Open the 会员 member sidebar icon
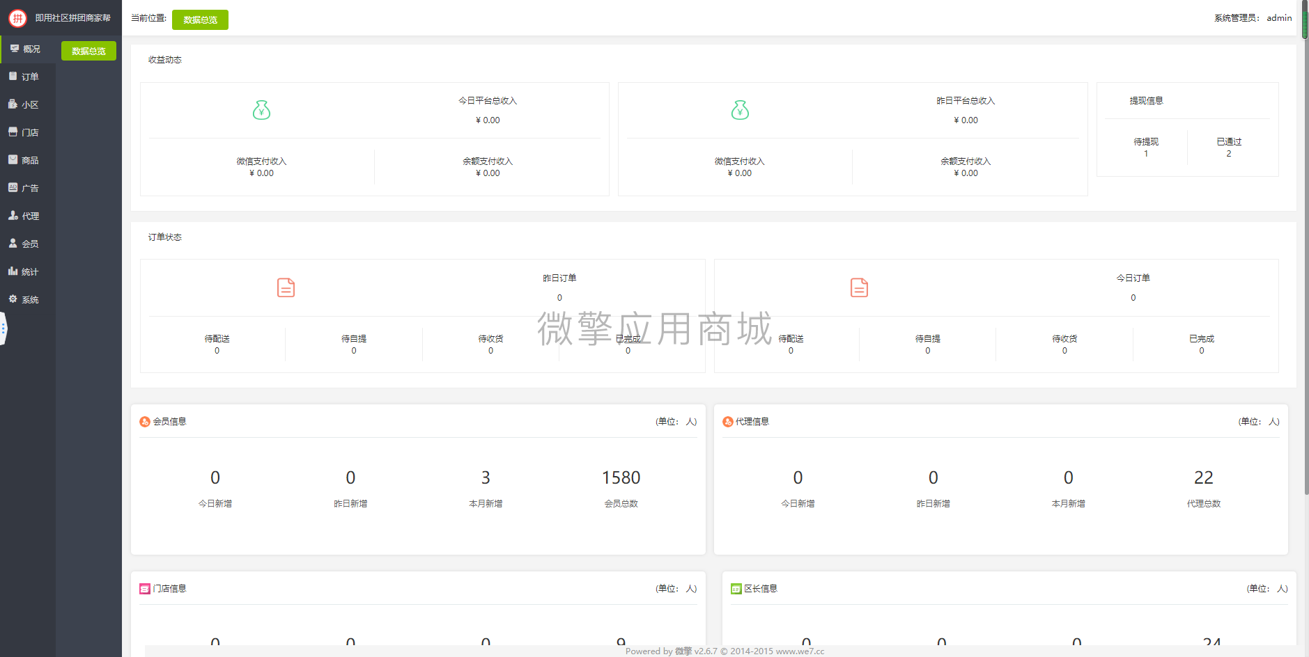Image resolution: width=1309 pixels, height=657 pixels. point(13,244)
